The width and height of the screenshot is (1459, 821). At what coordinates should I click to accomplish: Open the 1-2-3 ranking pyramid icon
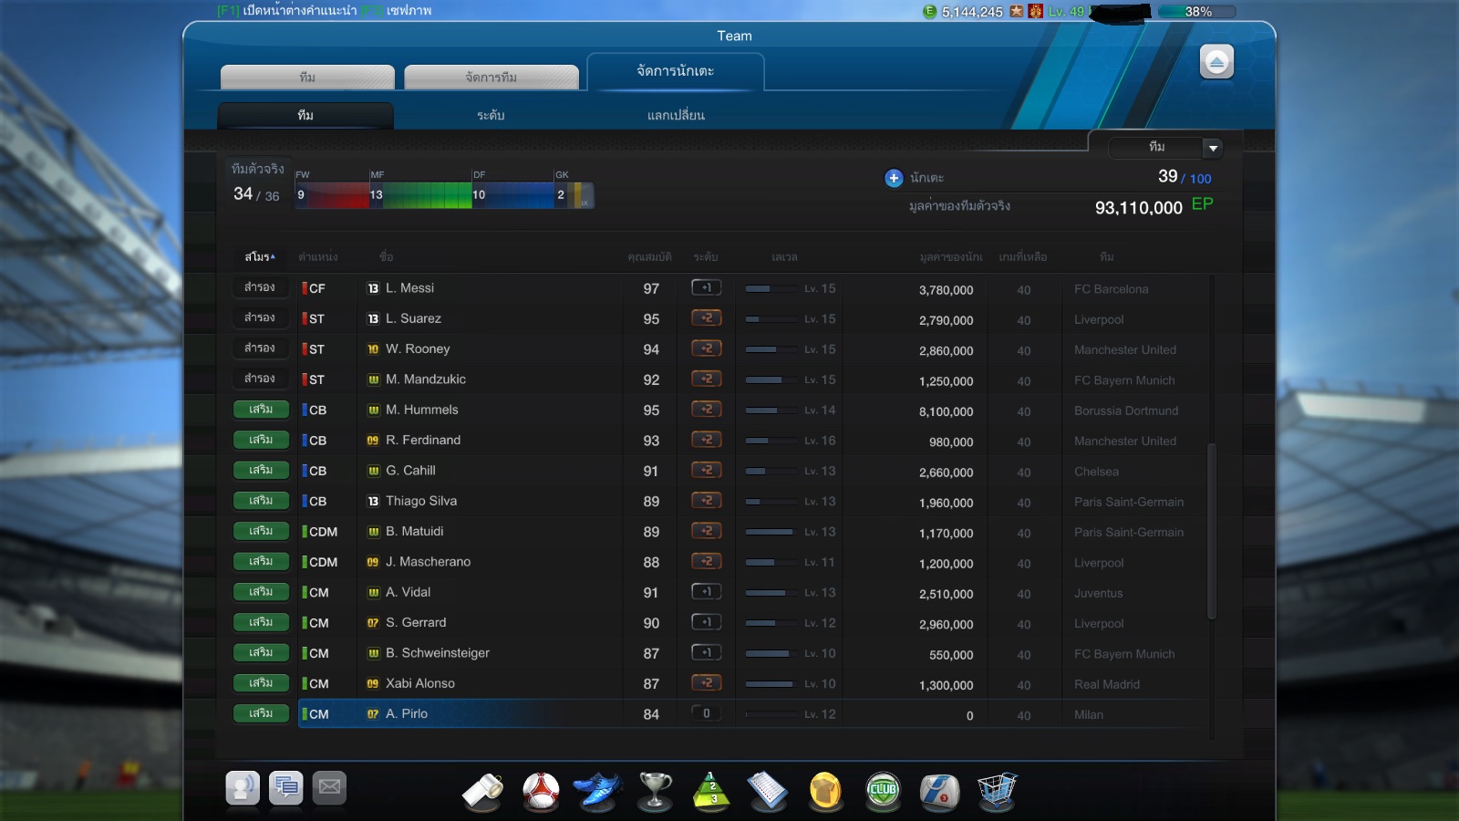(x=712, y=790)
